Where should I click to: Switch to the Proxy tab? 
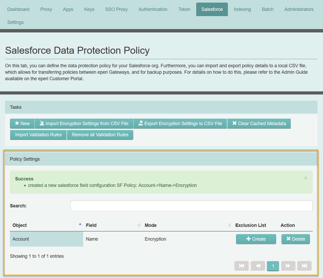pos(46,9)
